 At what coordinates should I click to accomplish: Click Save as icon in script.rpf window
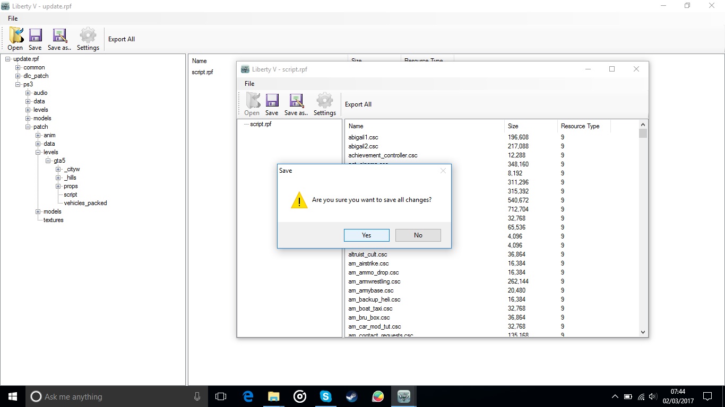click(x=296, y=101)
